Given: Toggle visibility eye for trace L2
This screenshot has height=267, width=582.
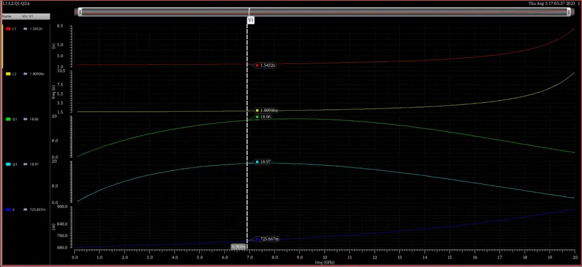Looking at the screenshot, I should click(x=25, y=74).
